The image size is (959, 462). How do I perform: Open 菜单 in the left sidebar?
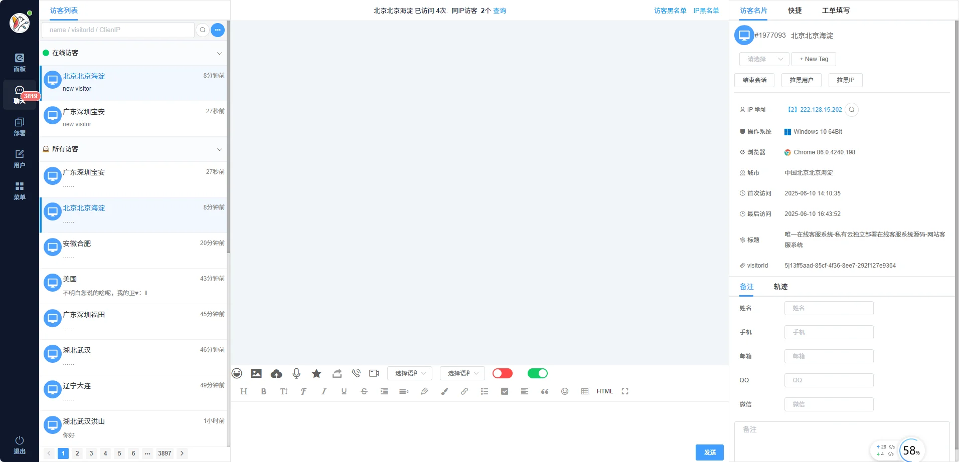(x=20, y=191)
